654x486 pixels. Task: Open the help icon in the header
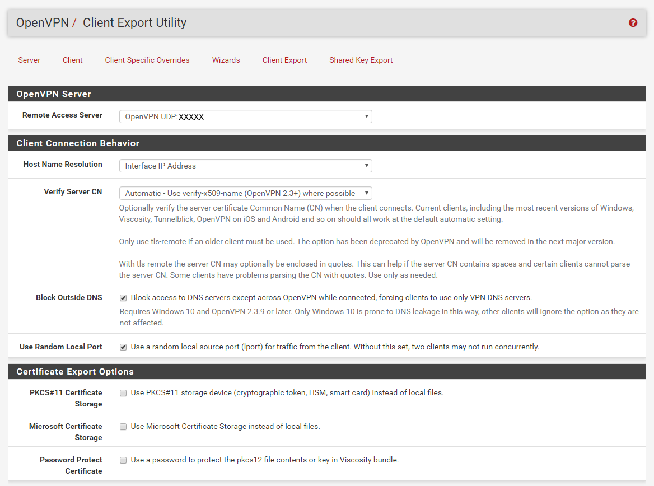coord(633,23)
